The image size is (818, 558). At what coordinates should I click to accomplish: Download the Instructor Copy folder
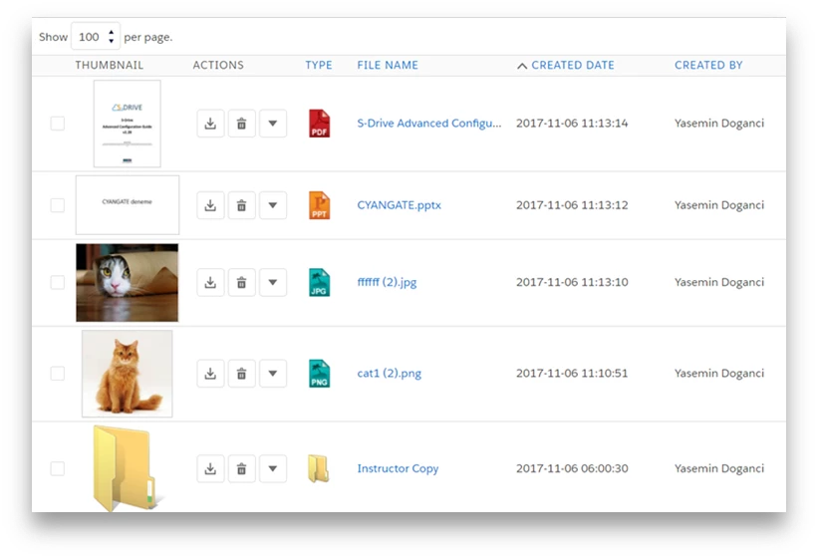coord(210,468)
